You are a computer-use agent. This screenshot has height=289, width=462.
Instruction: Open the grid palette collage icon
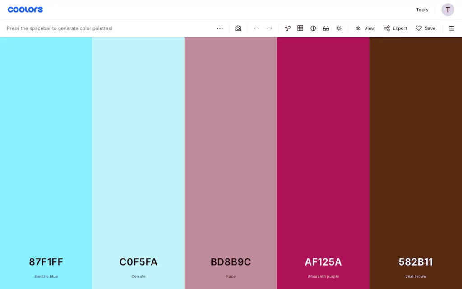(300, 28)
